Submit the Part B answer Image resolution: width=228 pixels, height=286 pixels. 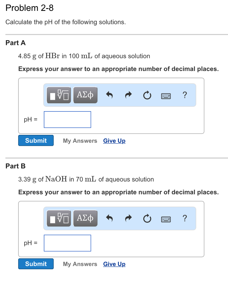pos(36,264)
